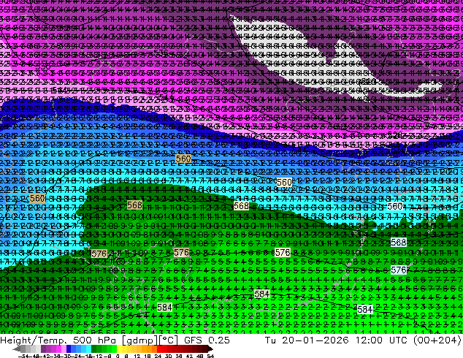Click the '24' value on the legend scale

click(x=158, y=356)
